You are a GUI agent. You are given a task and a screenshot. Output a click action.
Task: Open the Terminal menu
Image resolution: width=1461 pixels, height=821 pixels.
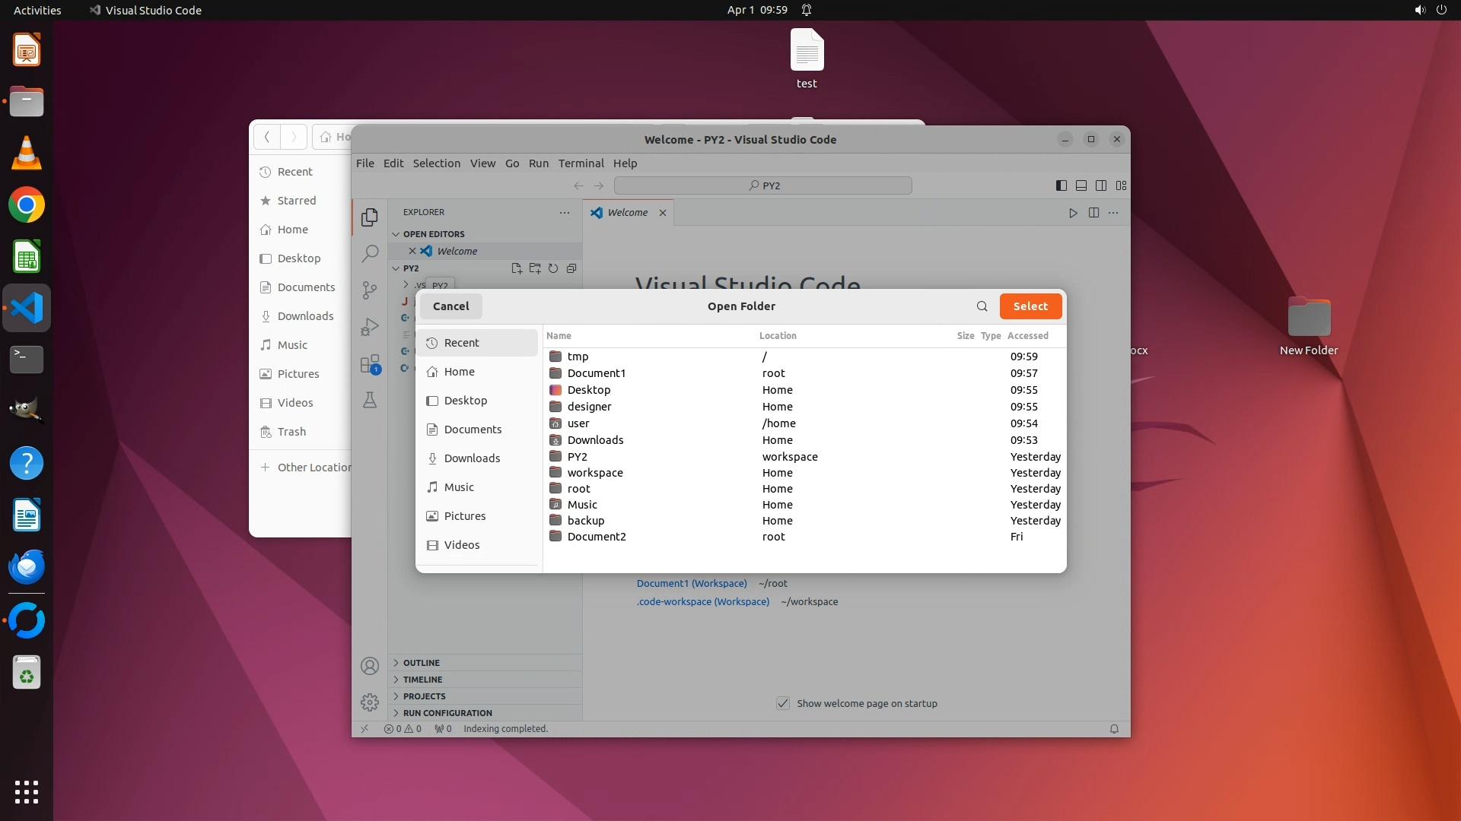click(x=581, y=163)
